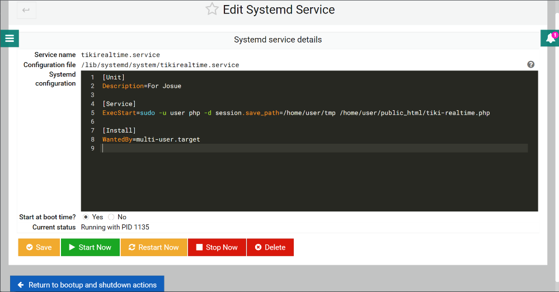Select No for start at boot time
The height and width of the screenshot is (292, 559).
[111, 217]
